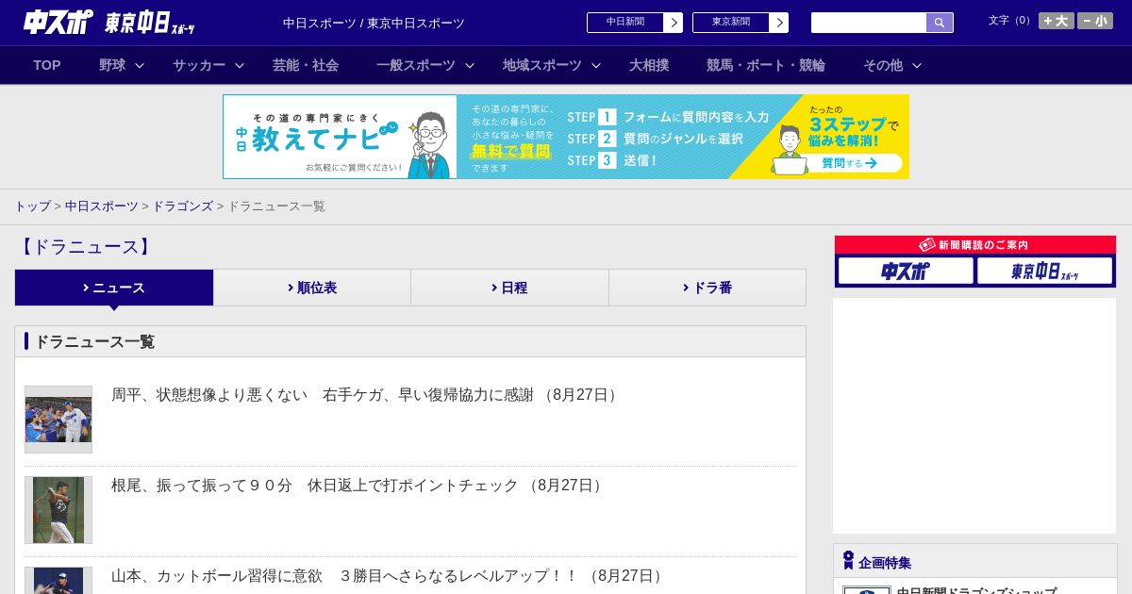
Task: Increase text size with ＋大 button
Action: pos(1057,21)
